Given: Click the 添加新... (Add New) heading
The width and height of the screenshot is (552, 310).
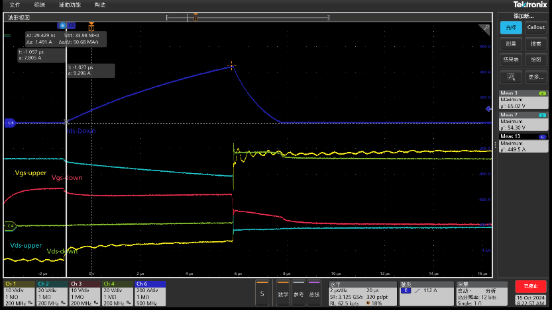Looking at the screenshot, I should point(524,16).
